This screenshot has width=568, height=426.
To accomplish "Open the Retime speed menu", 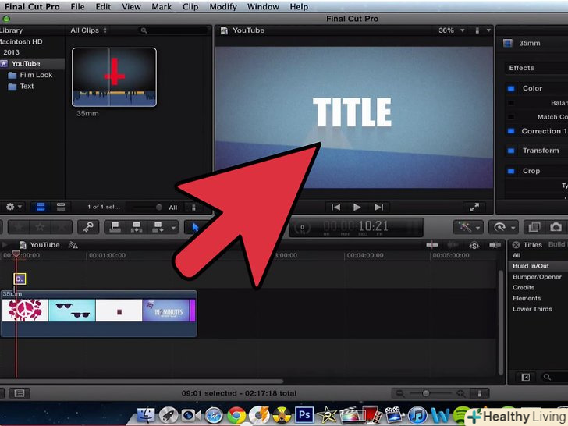I will 503,227.
